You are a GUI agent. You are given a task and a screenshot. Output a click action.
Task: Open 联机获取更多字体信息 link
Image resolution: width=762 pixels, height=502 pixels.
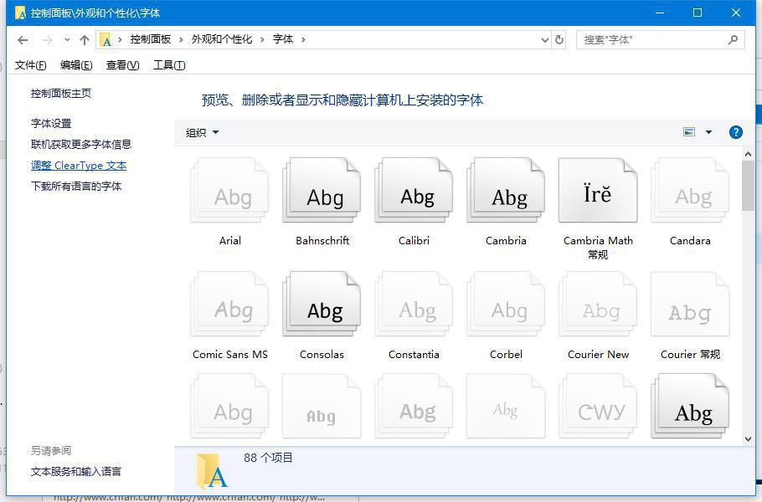81,144
